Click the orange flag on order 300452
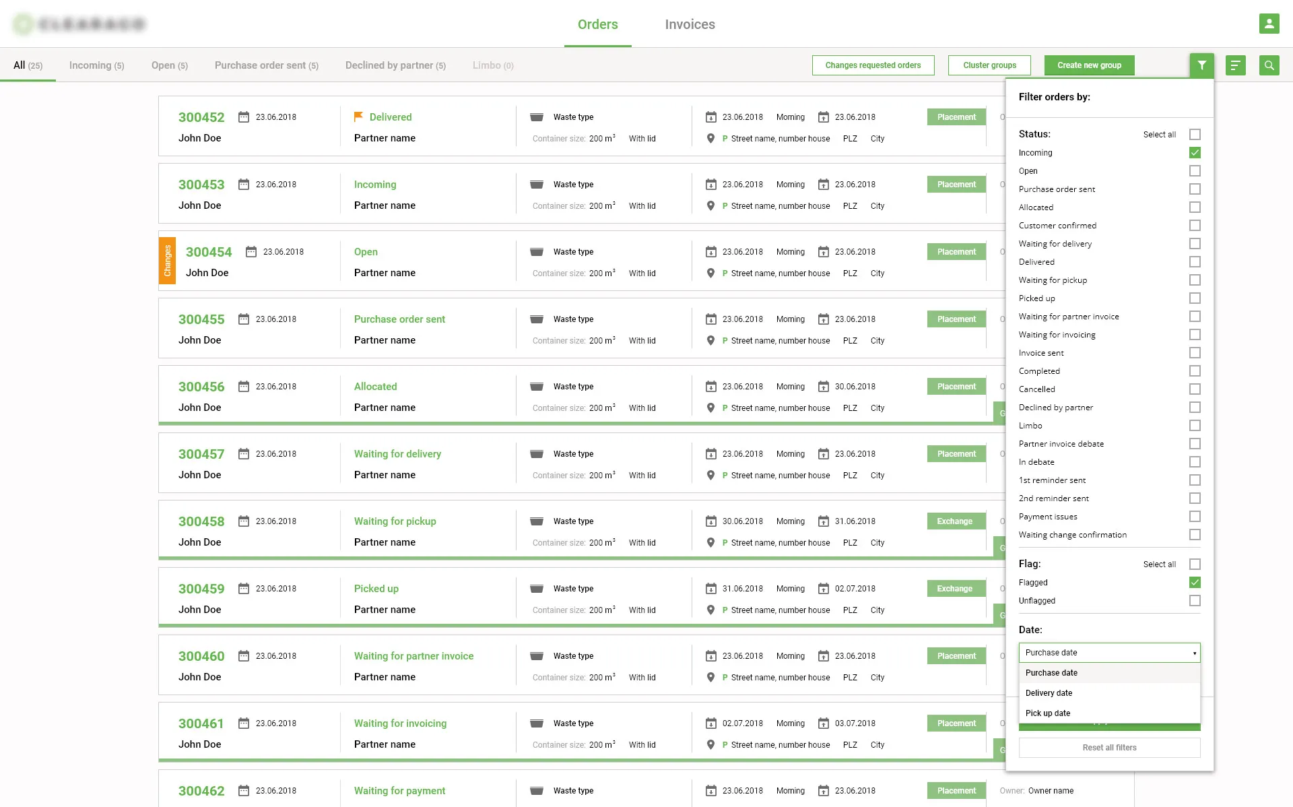Screen dimensions: 1293x807 358,117
